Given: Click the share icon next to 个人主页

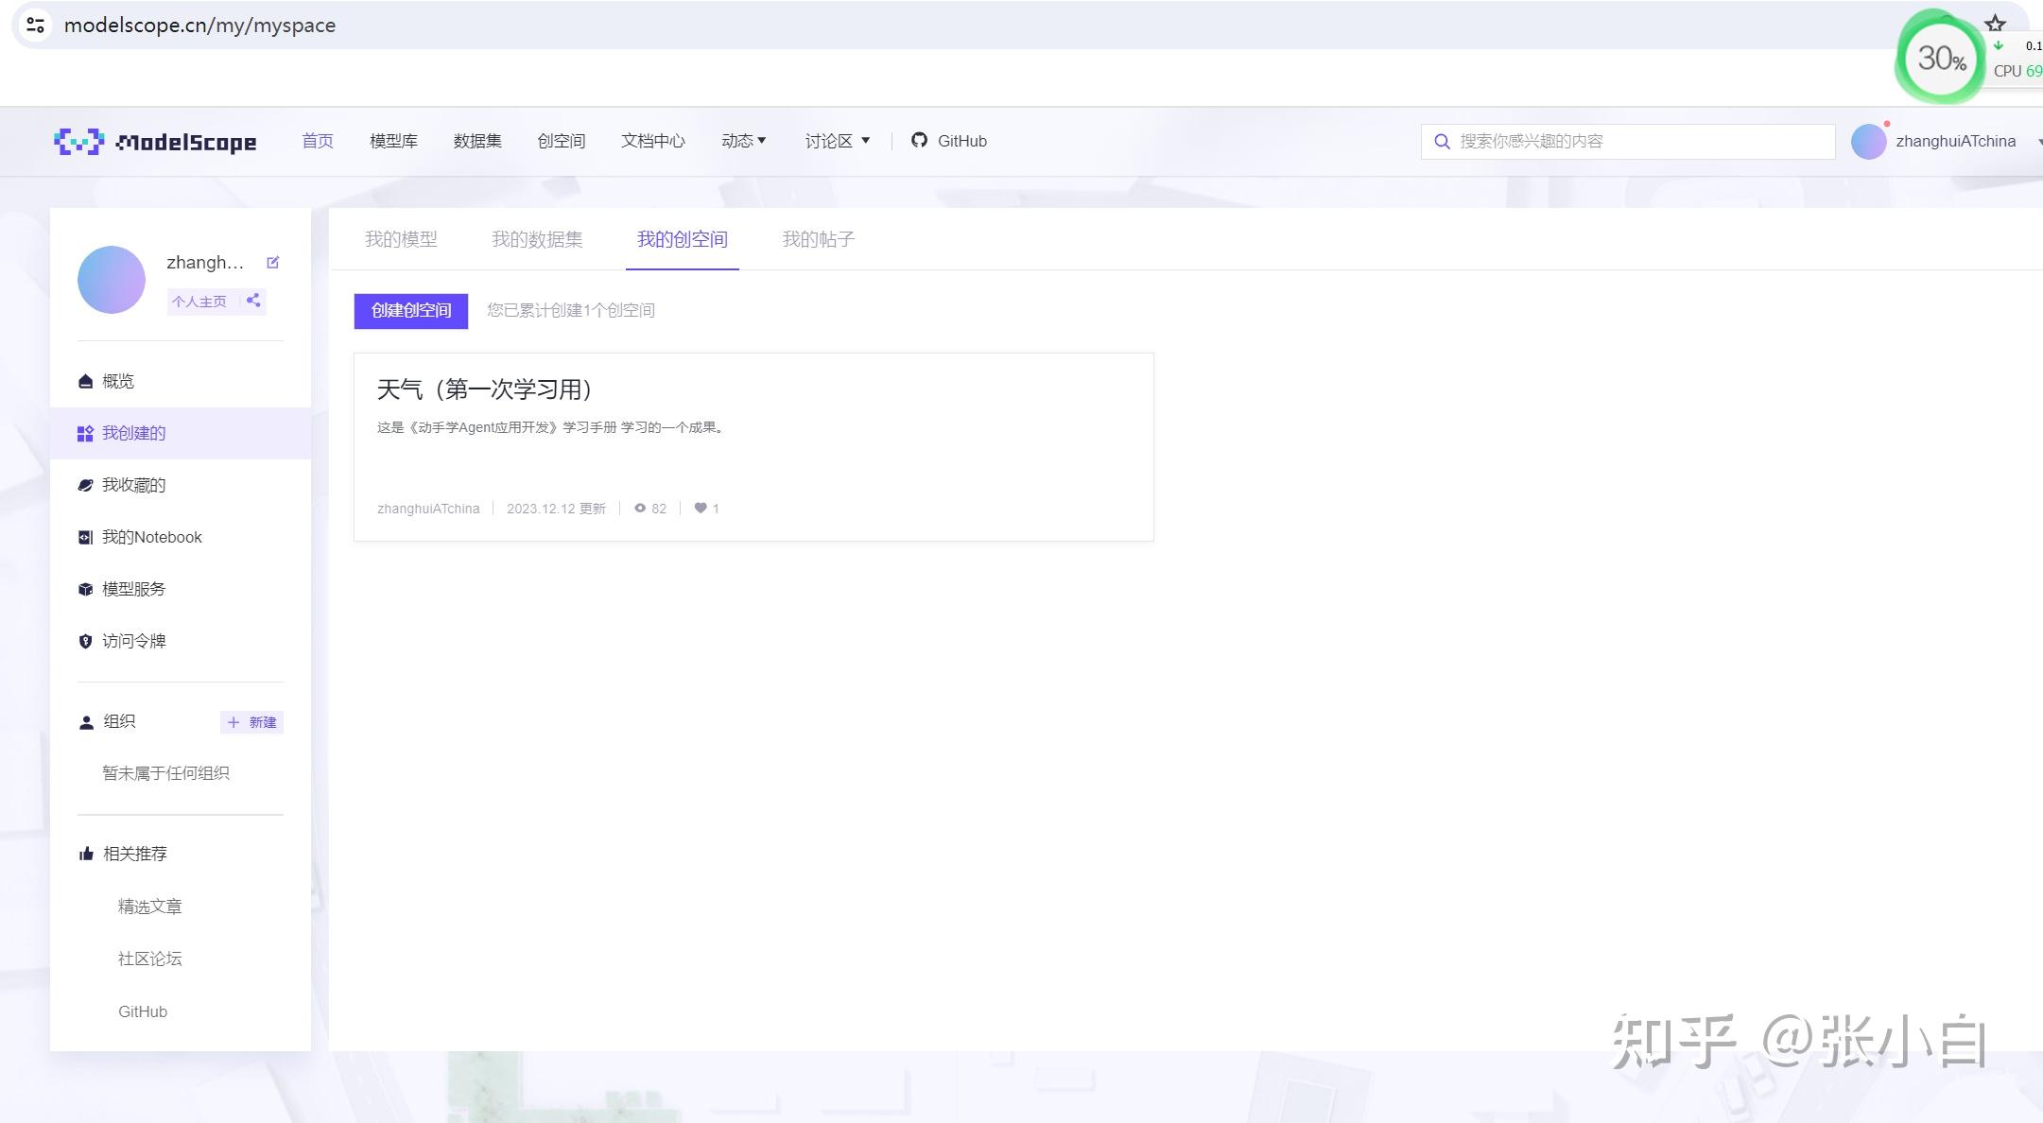Looking at the screenshot, I should (x=252, y=301).
